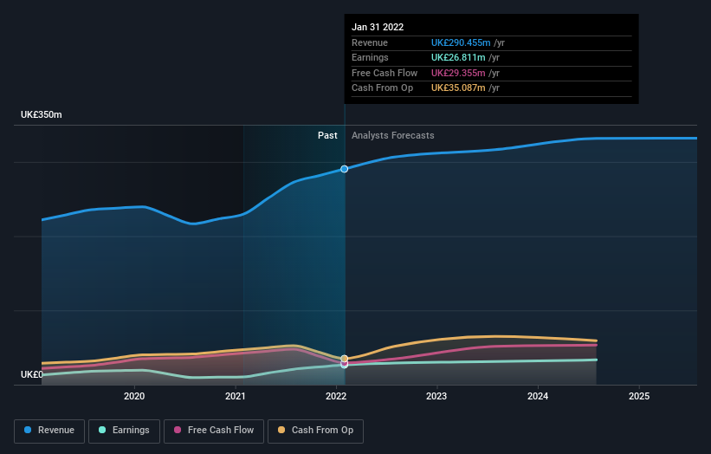Viewport: 711px width, 454px height.
Task: Click the blue Revenue data point marker
Action: pyautogui.click(x=344, y=169)
